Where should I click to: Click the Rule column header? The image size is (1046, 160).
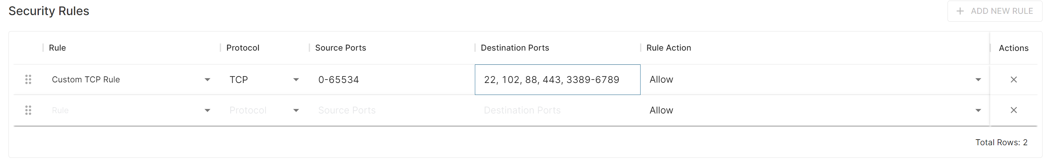click(x=57, y=48)
